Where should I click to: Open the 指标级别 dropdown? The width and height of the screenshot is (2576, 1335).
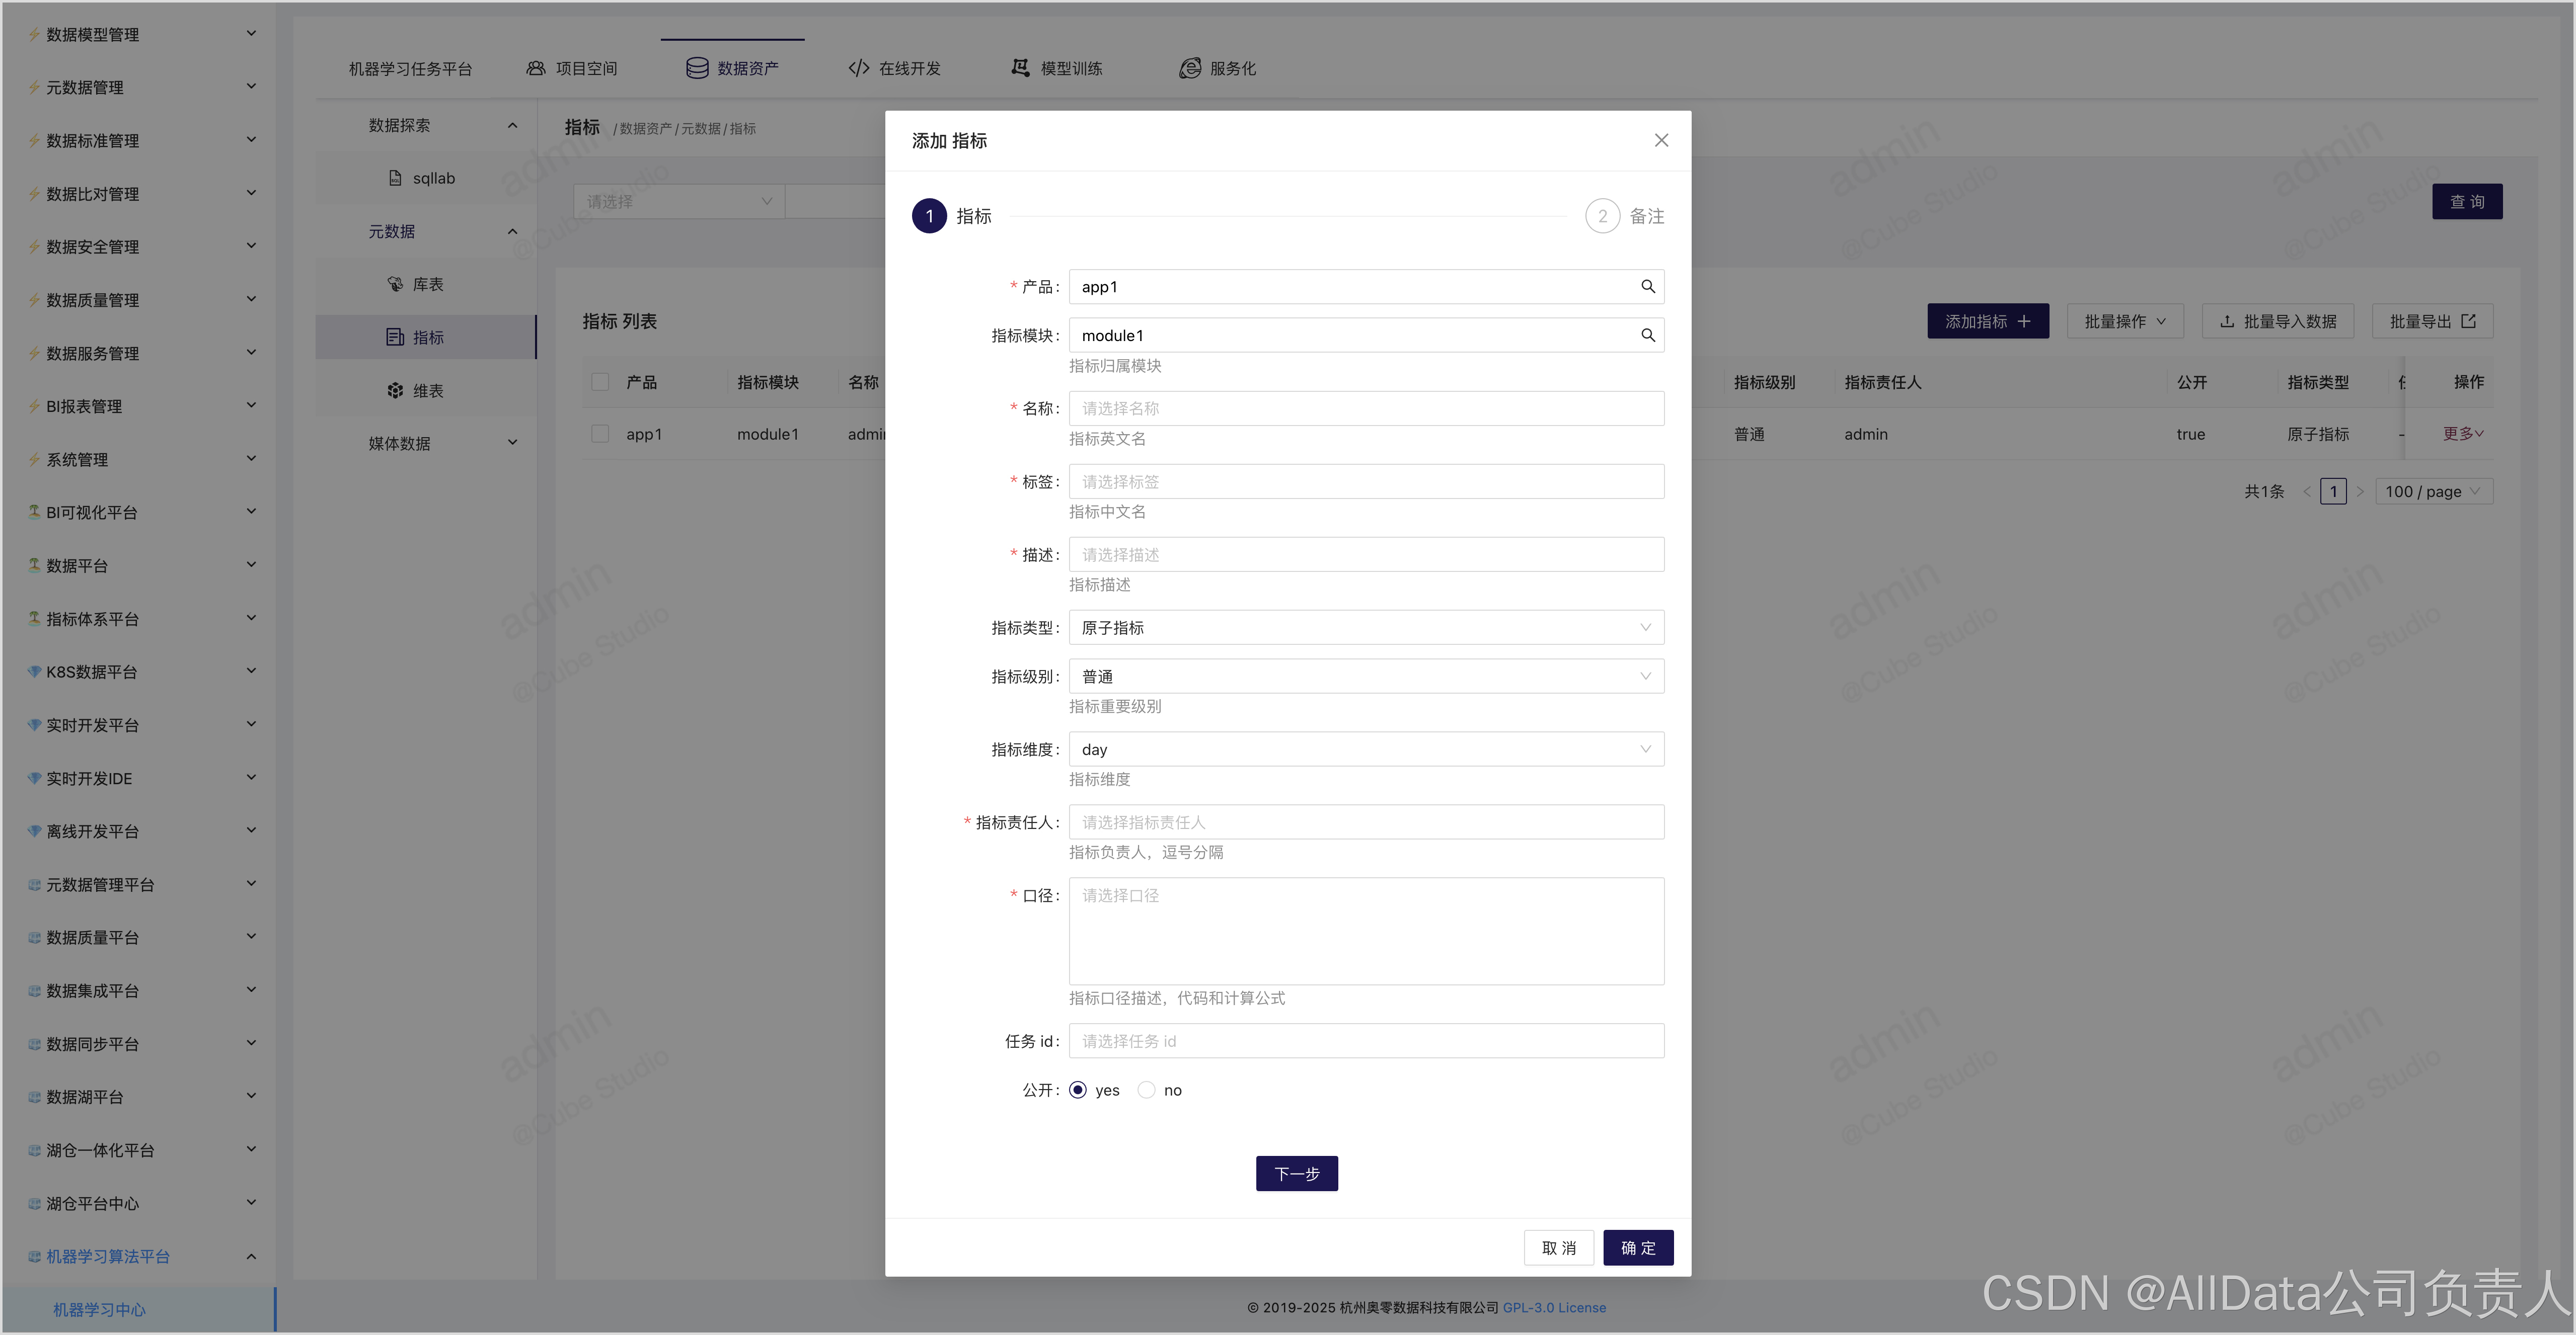coord(1366,677)
